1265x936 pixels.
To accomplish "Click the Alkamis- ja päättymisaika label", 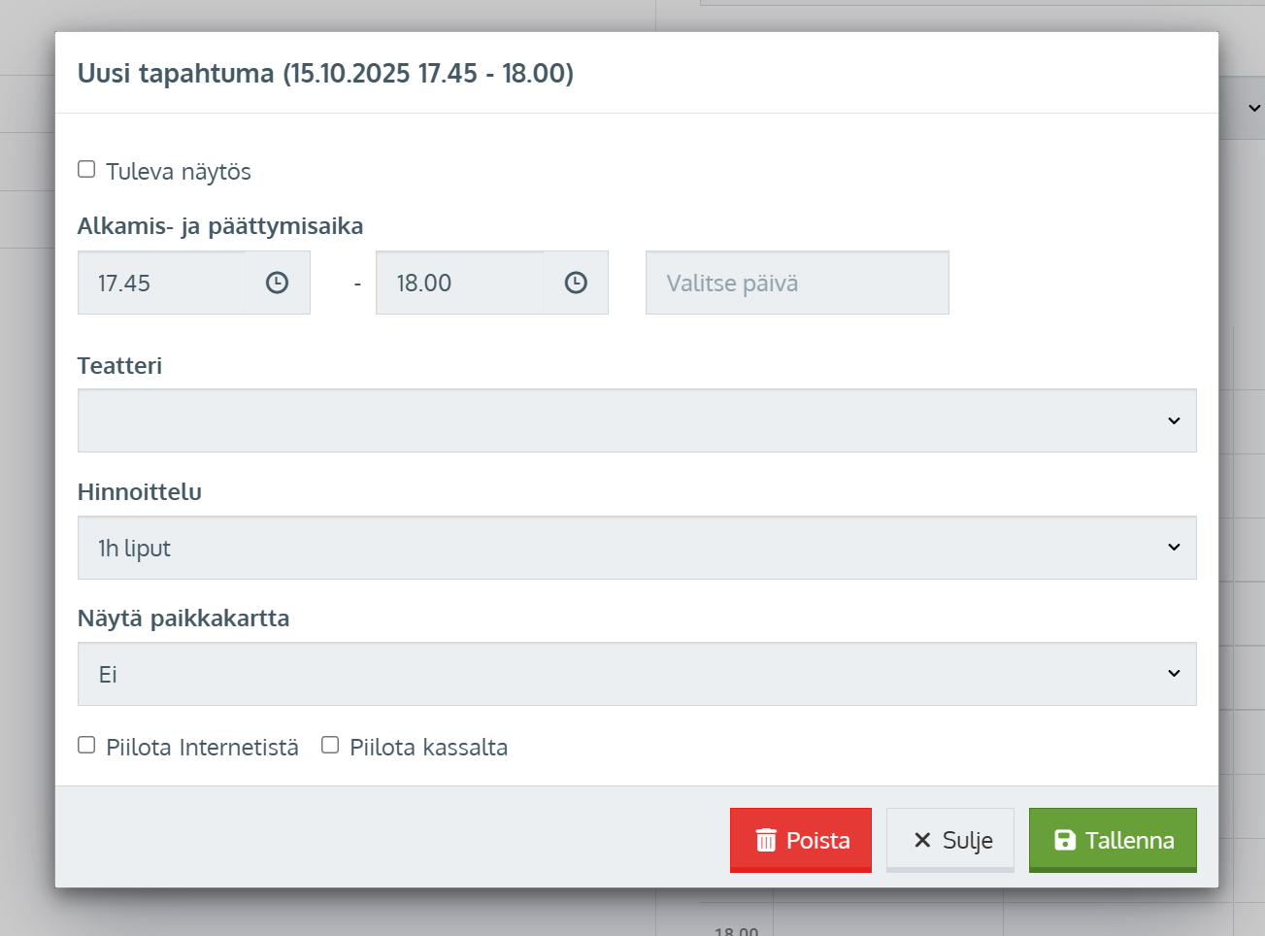I will [220, 226].
